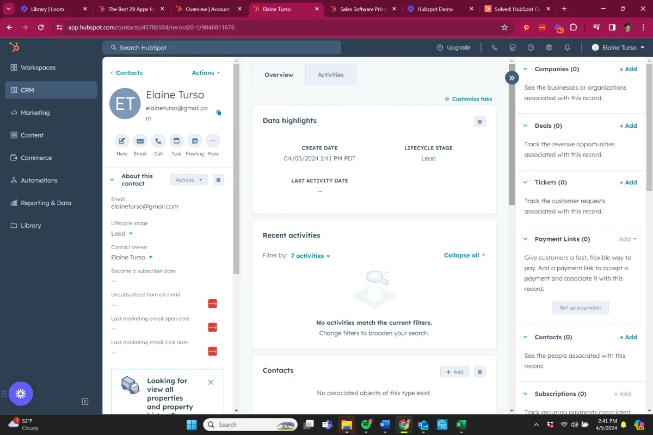This screenshot has height=435, width=653.
Task: Click Set up payments button
Action: point(581,308)
